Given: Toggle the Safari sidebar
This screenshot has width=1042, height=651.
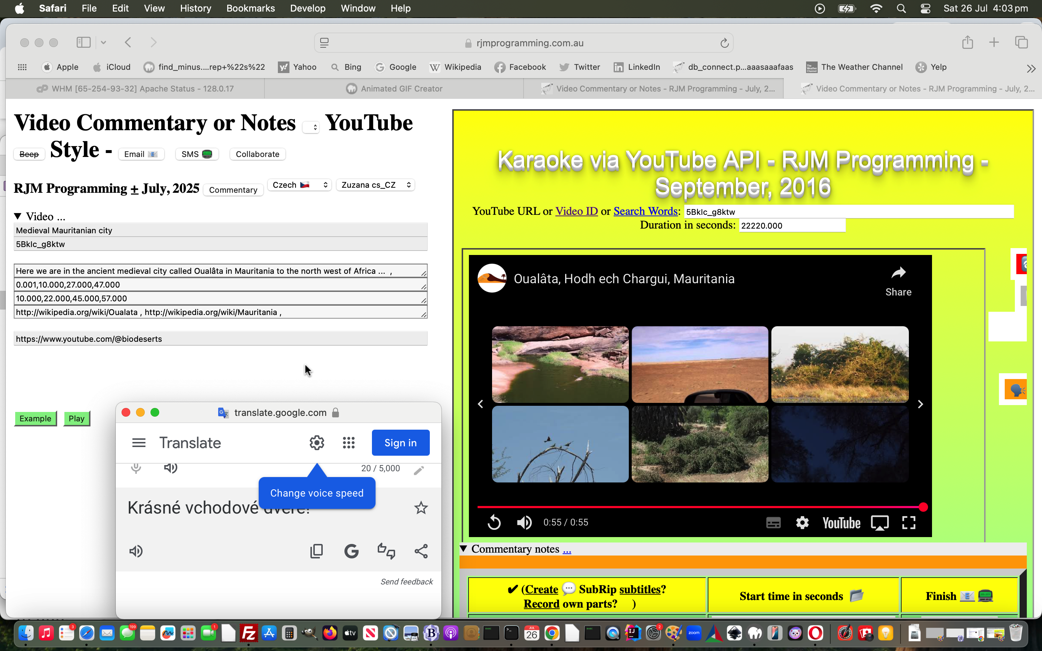Looking at the screenshot, I should pyautogui.click(x=84, y=42).
